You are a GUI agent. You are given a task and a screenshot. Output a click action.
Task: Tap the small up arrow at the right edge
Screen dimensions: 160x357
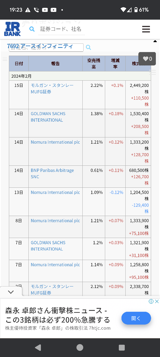tap(155, 41)
